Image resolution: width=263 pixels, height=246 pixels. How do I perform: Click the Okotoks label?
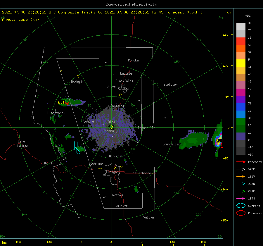[x=117, y=195]
